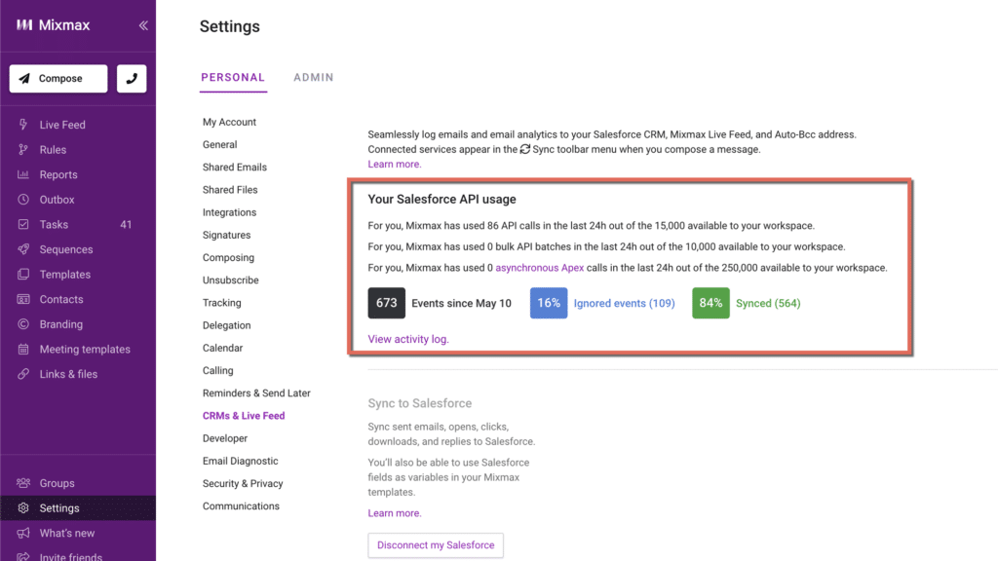Open Reports via bar chart icon
998x561 pixels.
pyautogui.click(x=22, y=175)
